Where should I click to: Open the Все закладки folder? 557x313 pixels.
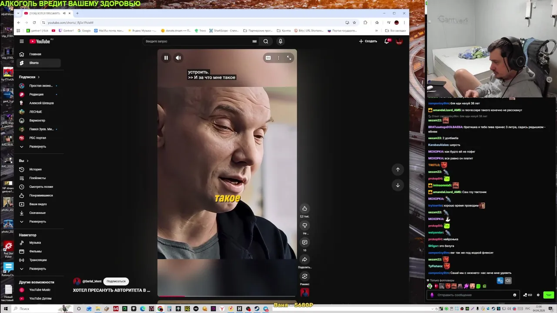pyautogui.click(x=396, y=31)
